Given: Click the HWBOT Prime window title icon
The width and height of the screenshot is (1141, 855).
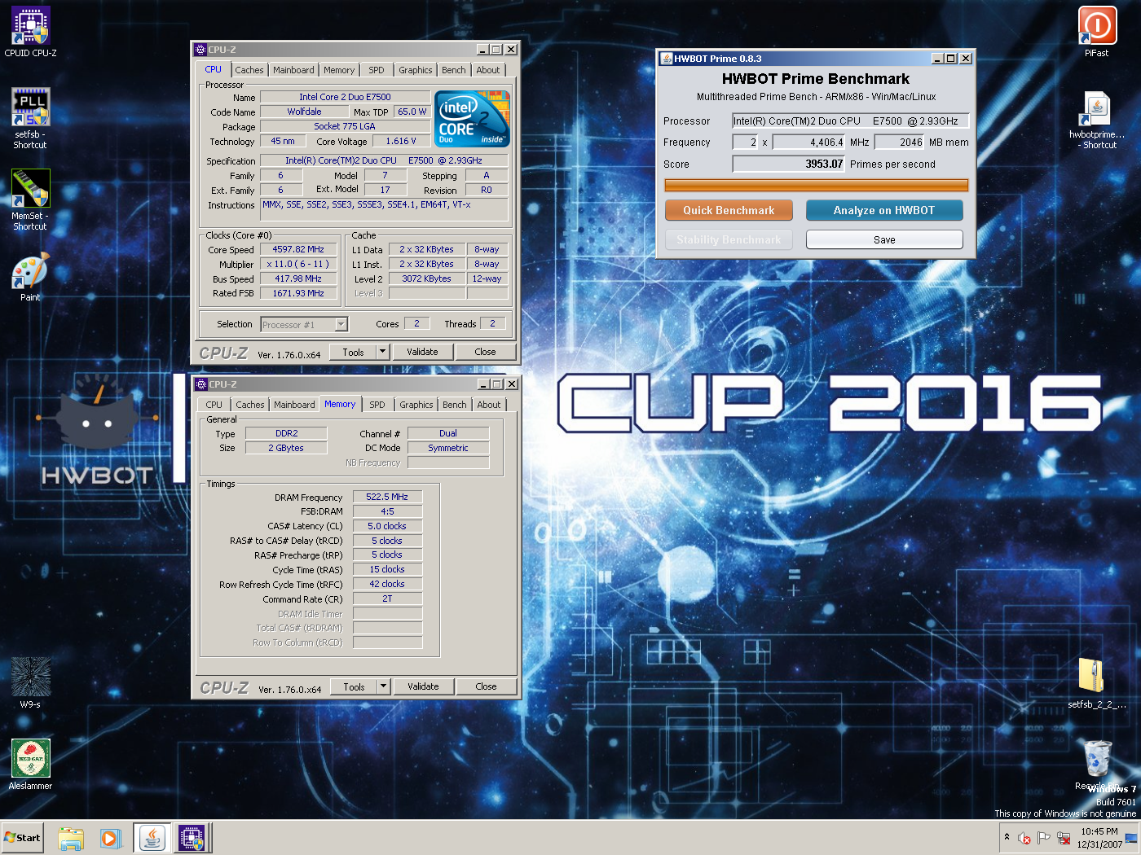Looking at the screenshot, I should (667, 59).
